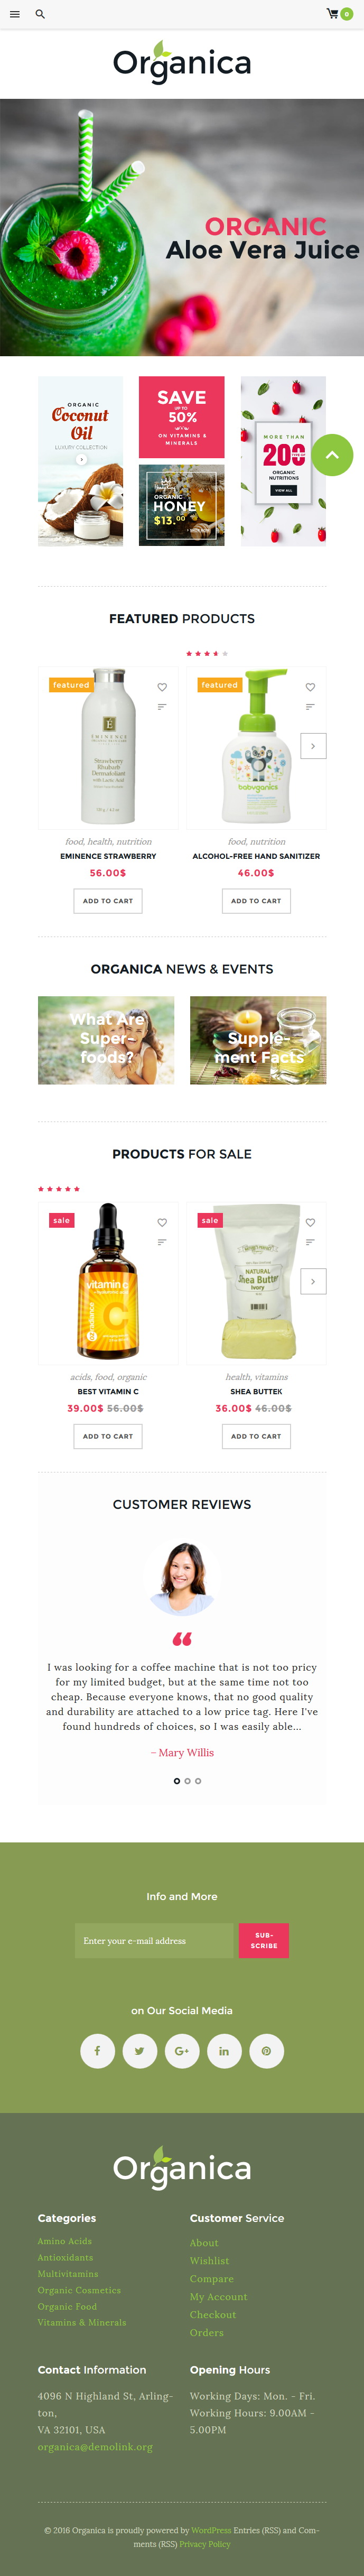Show next featured products with arrow
364x2576 pixels.
(x=313, y=746)
